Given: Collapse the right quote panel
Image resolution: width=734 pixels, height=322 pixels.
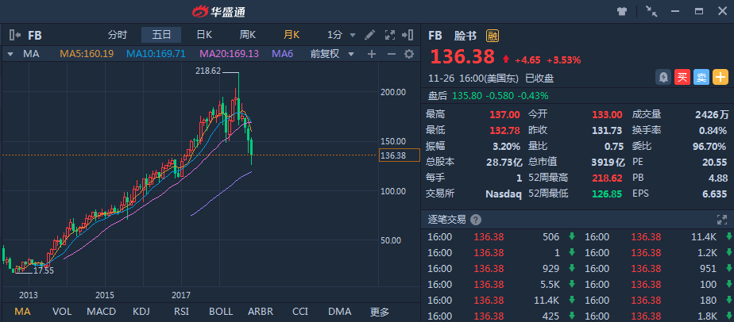Looking at the screenshot, I should click(x=408, y=35).
